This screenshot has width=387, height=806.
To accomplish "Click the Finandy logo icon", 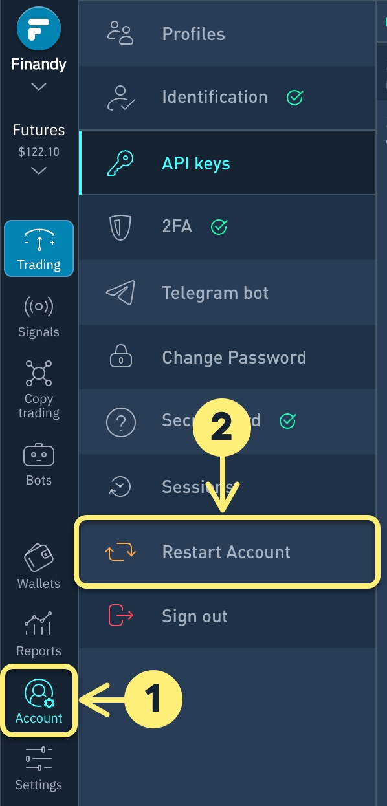I will click(x=39, y=28).
